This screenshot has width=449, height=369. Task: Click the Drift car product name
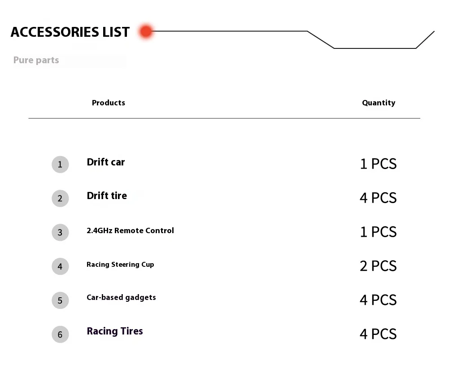[106, 162]
